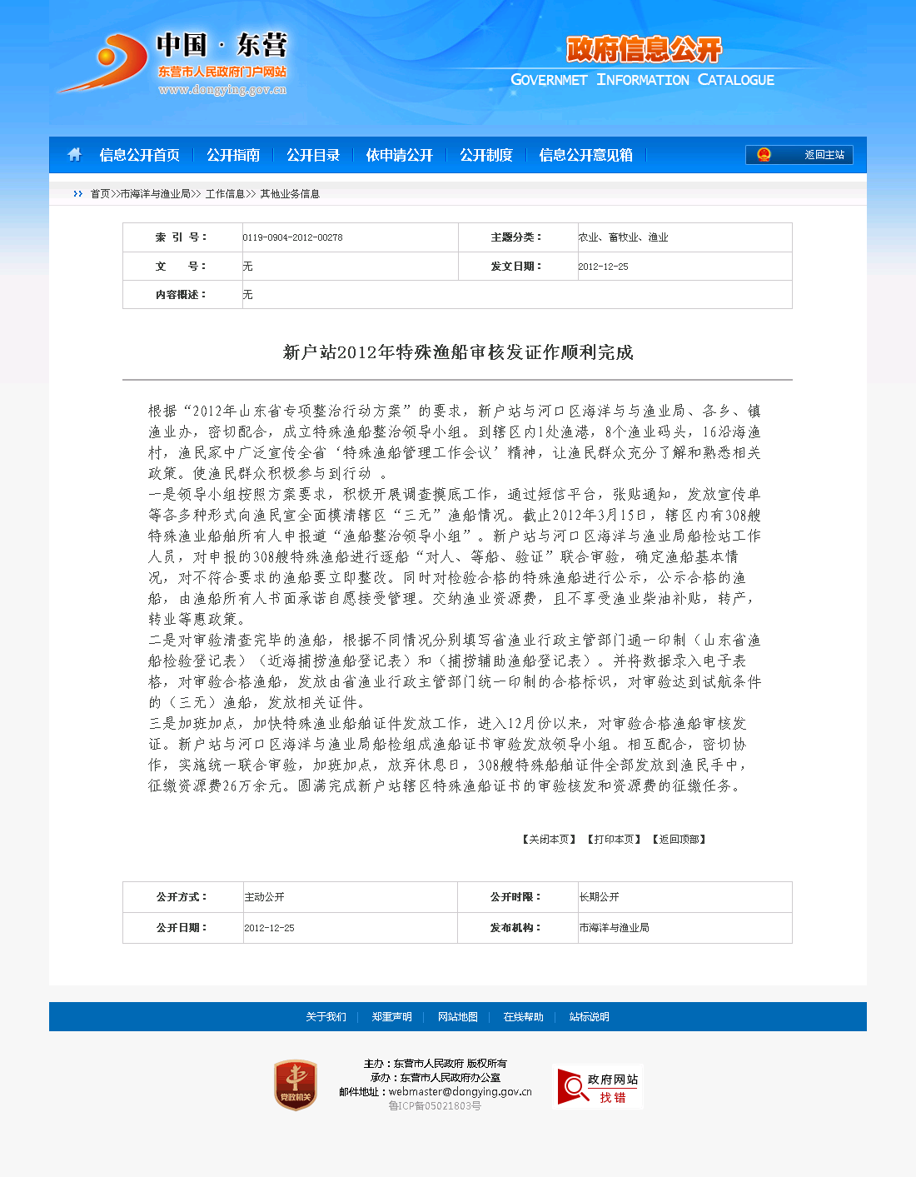Viewport: 916px width, 1177px height.
Task: Open the 网站地图 footer link
Action: 458,1017
